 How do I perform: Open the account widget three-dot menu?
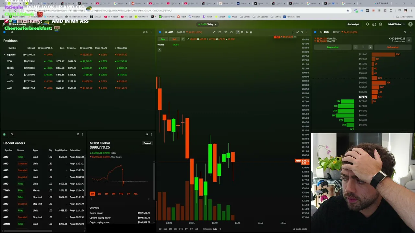(x=151, y=134)
